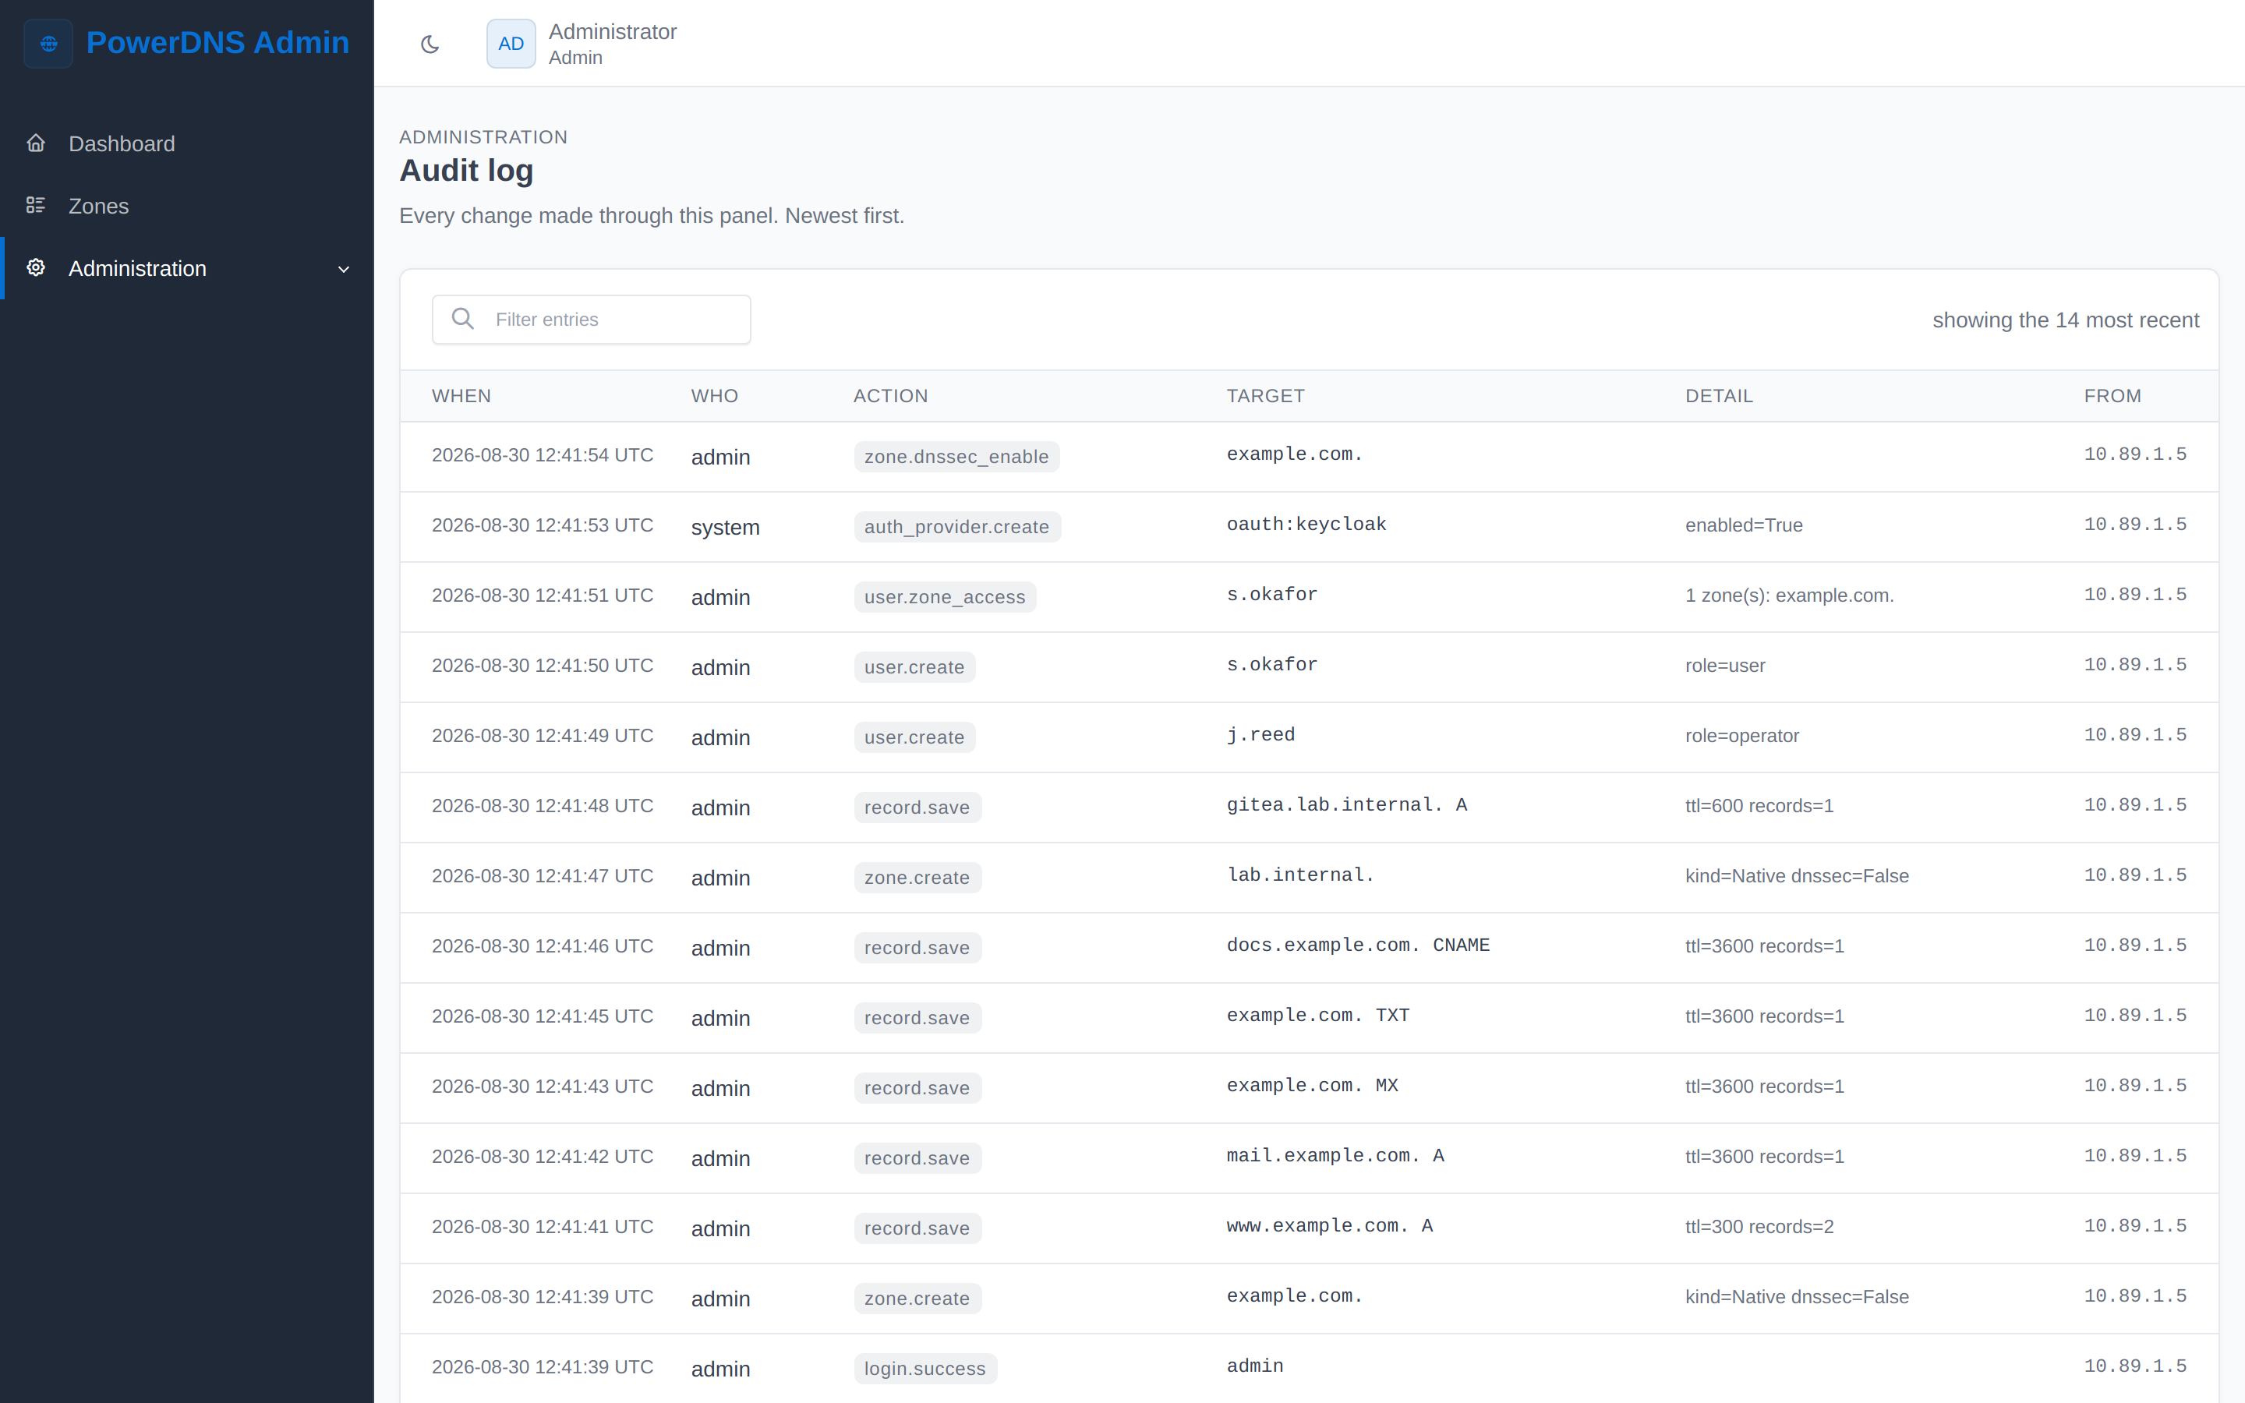Click the PowerDNS Admin globe logo icon

click(48, 44)
